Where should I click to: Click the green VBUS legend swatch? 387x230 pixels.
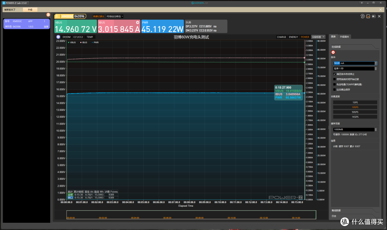pos(68,42)
